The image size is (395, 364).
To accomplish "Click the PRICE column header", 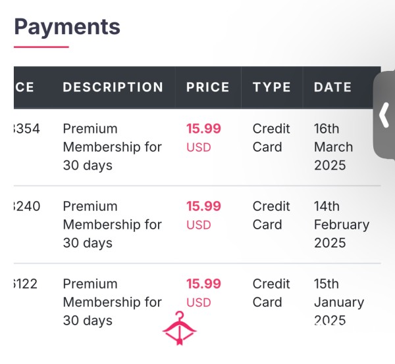I will pyautogui.click(x=208, y=87).
